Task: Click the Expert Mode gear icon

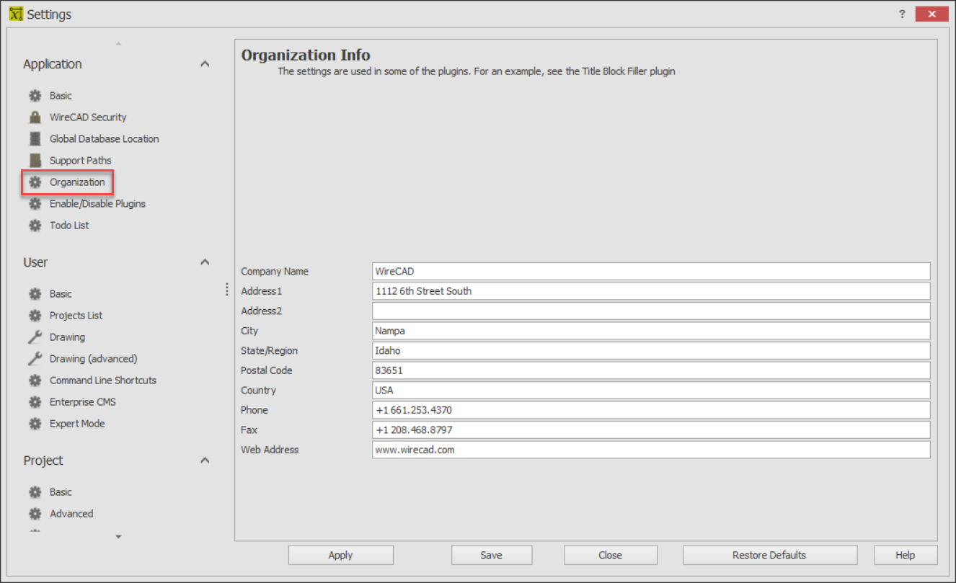Action: coord(35,424)
